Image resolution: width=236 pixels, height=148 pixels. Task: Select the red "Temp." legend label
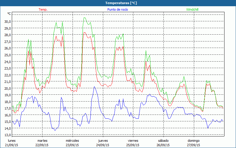[43, 9]
